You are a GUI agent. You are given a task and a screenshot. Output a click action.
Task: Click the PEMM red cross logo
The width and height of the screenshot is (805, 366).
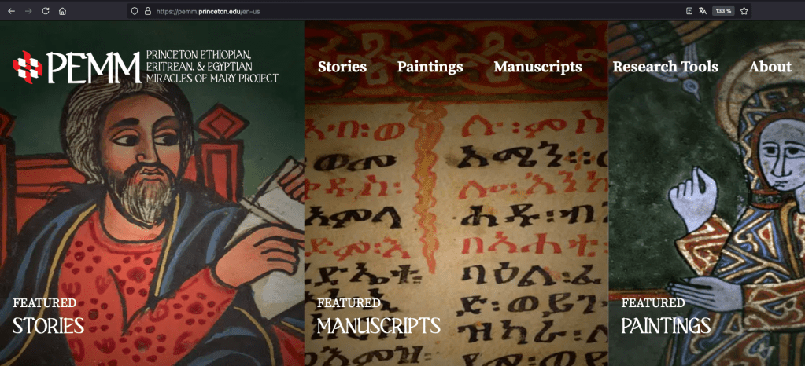27,67
